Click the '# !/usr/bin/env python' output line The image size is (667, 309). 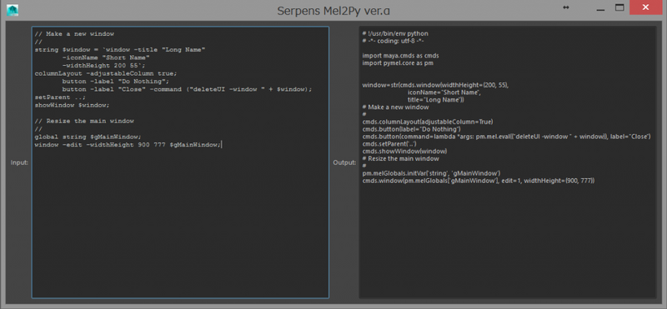pos(395,33)
